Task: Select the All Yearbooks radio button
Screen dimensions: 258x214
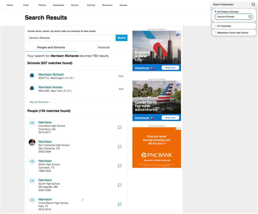Action: point(216,25)
